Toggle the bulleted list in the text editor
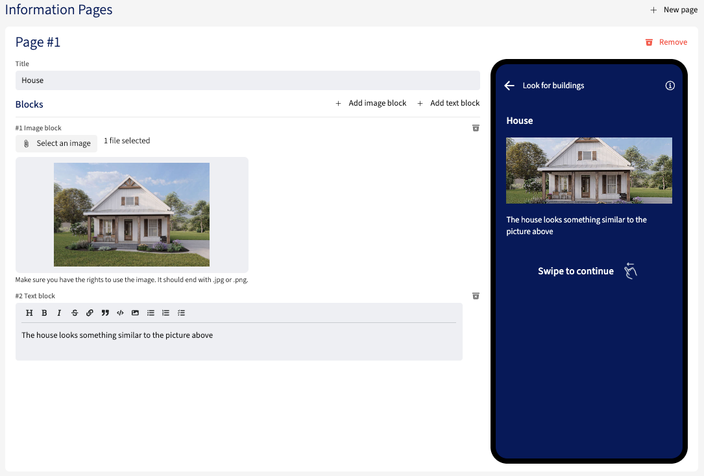The width and height of the screenshot is (704, 476). (151, 313)
